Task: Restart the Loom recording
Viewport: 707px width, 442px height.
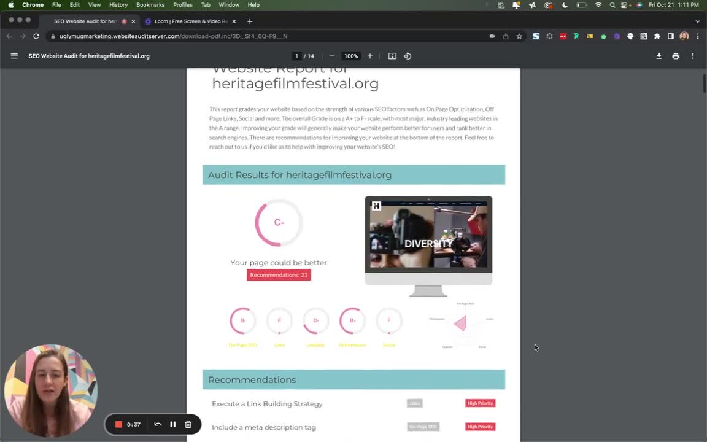Action: tap(158, 424)
